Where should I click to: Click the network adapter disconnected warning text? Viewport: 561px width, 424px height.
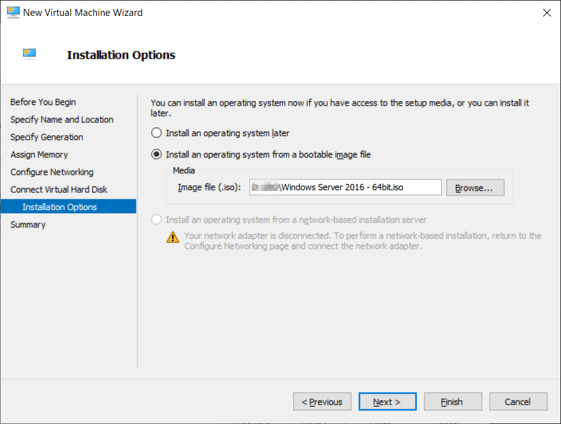pyautogui.click(x=363, y=241)
